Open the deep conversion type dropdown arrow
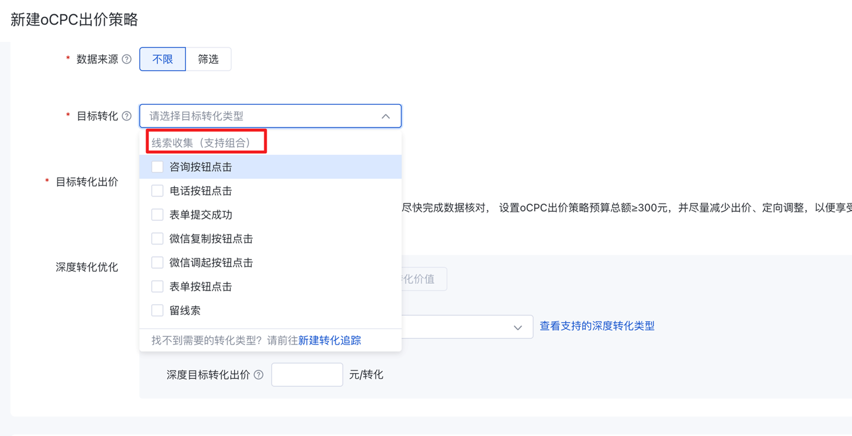This screenshot has height=436, width=852. point(517,327)
